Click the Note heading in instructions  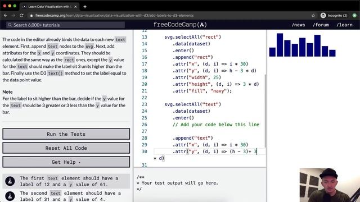(x=7, y=92)
